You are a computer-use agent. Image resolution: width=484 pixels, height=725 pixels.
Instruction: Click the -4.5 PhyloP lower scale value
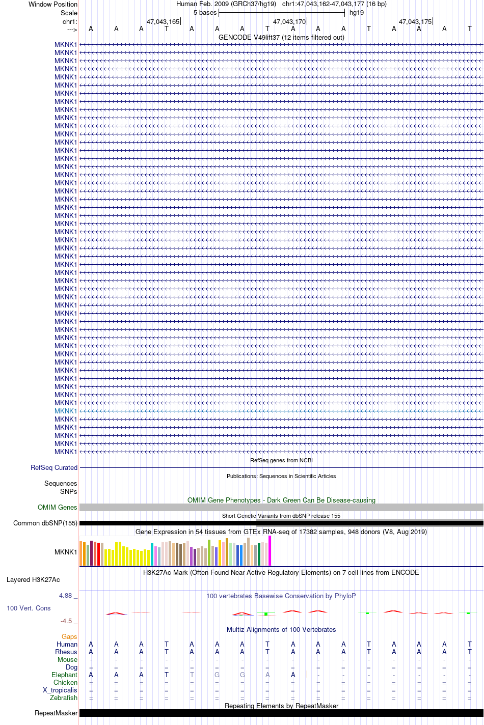[x=67, y=621]
